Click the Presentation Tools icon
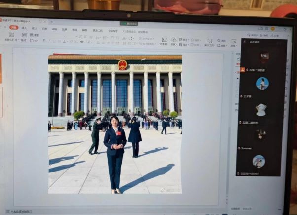 [x=210, y=41]
